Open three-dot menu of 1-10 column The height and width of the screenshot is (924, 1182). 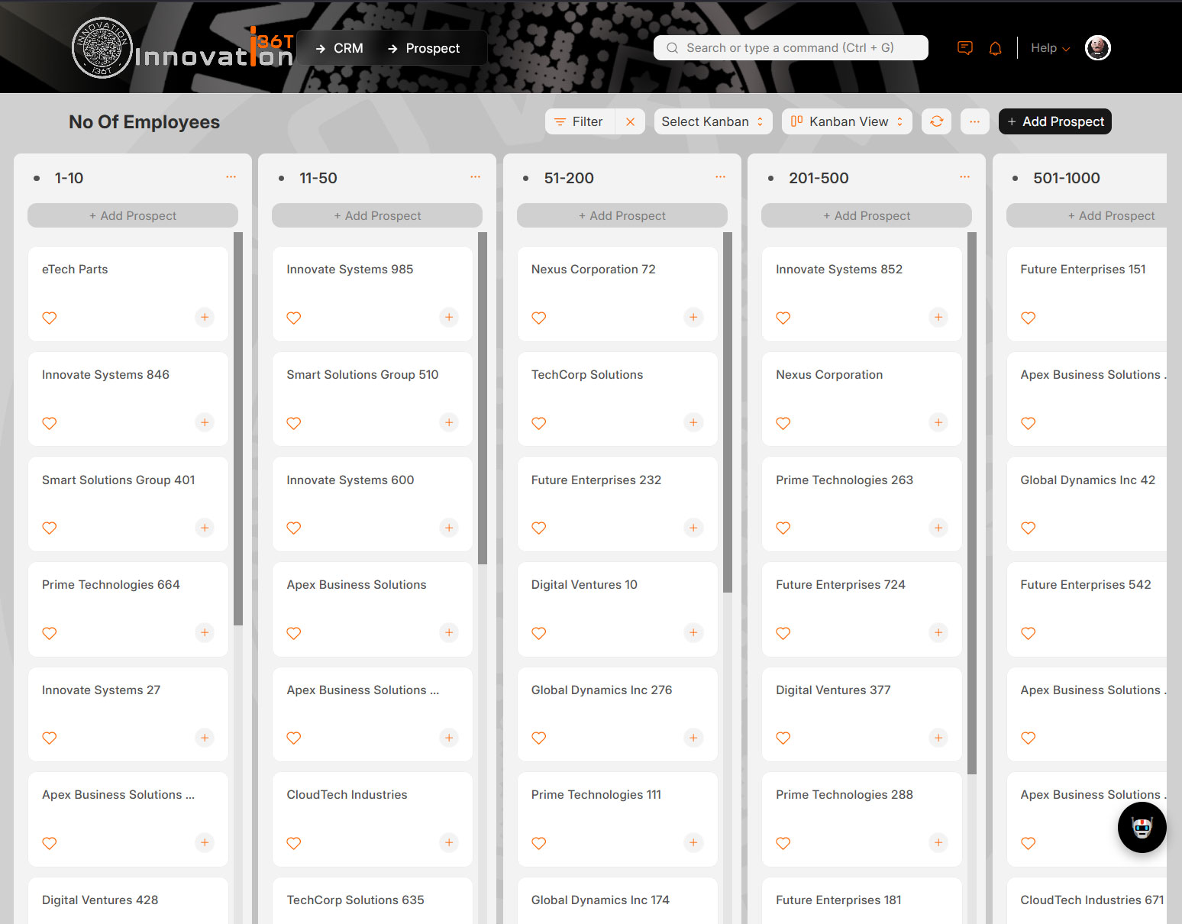point(231,177)
